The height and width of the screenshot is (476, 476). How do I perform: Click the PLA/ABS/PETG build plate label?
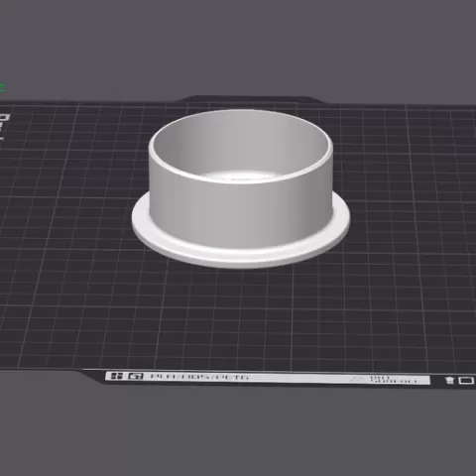[199, 377]
